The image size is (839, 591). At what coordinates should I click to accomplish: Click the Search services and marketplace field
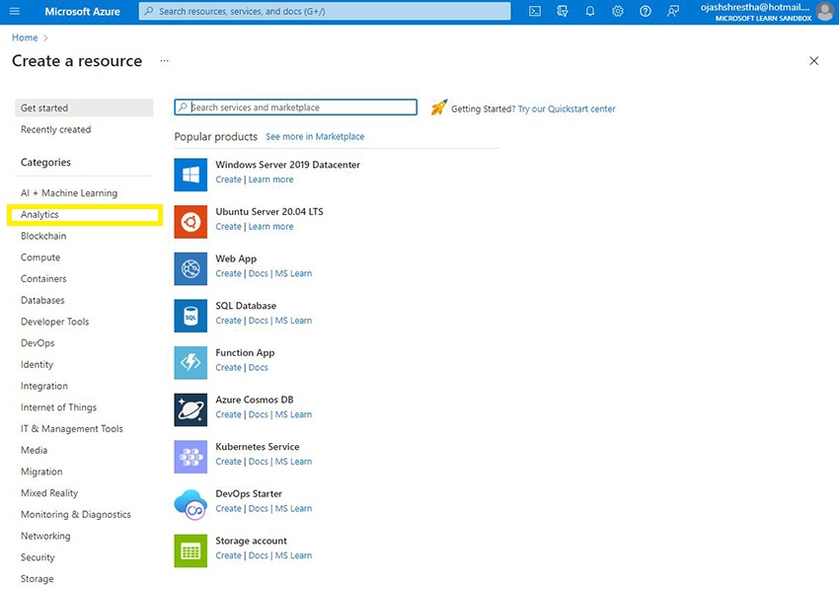click(x=295, y=107)
